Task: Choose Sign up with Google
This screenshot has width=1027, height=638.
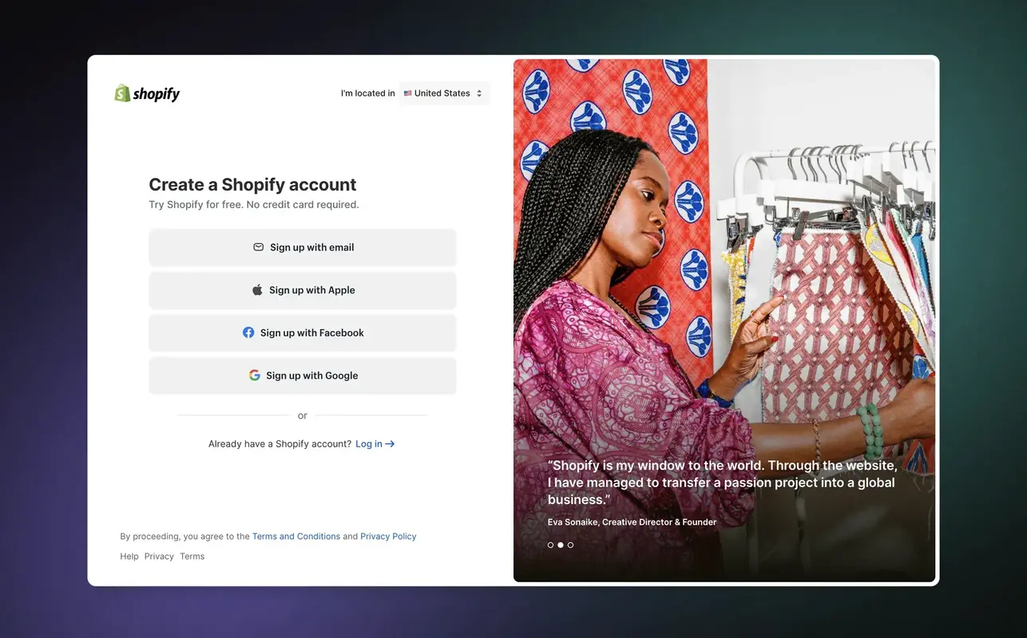Action: coord(303,376)
